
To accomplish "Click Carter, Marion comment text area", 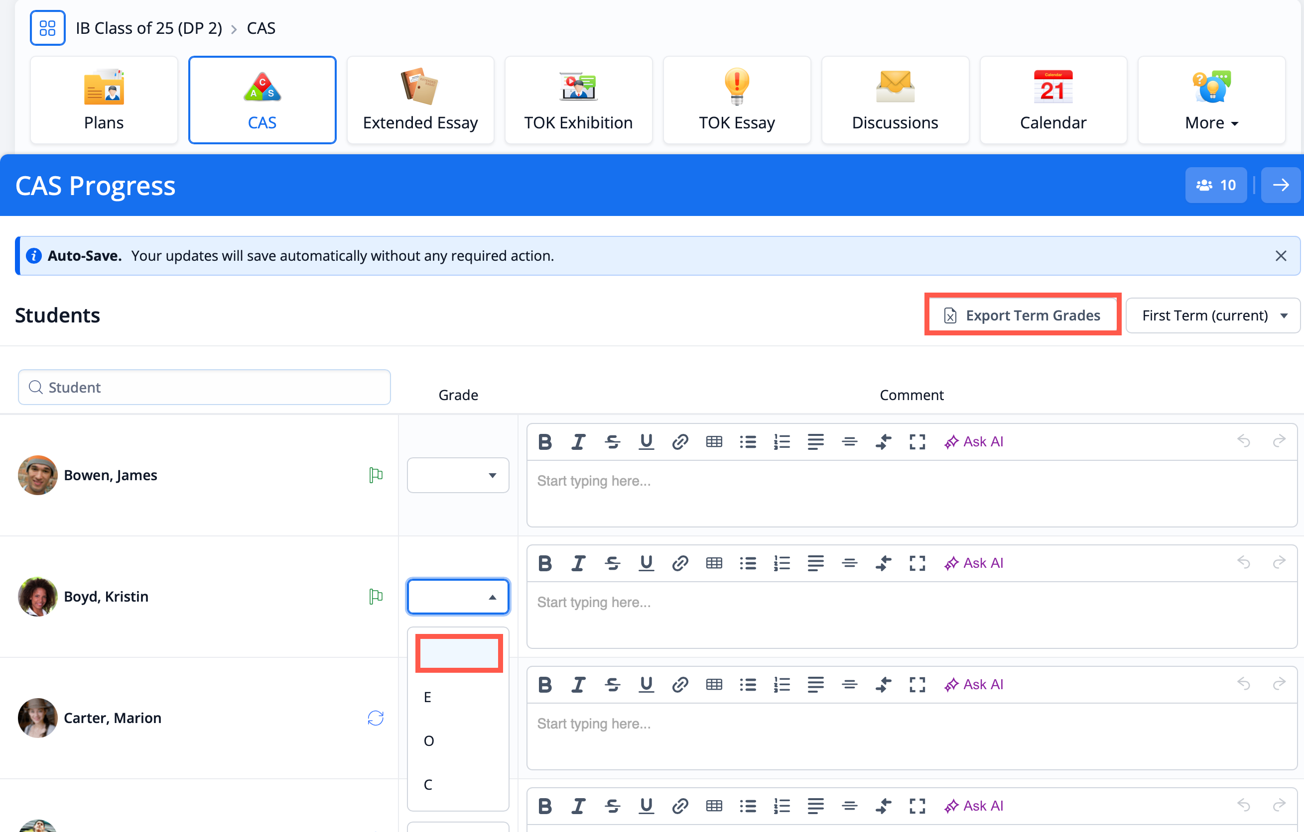I will pyautogui.click(x=912, y=736).
